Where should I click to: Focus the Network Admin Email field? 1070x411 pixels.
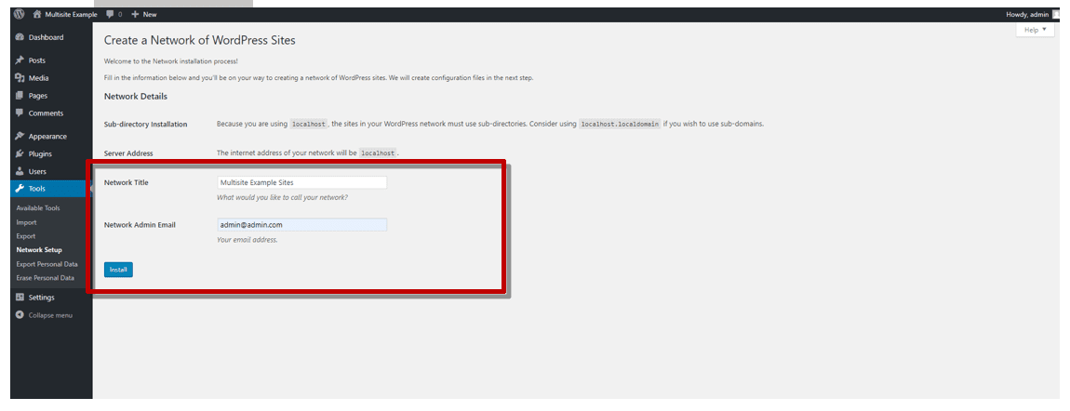(301, 225)
